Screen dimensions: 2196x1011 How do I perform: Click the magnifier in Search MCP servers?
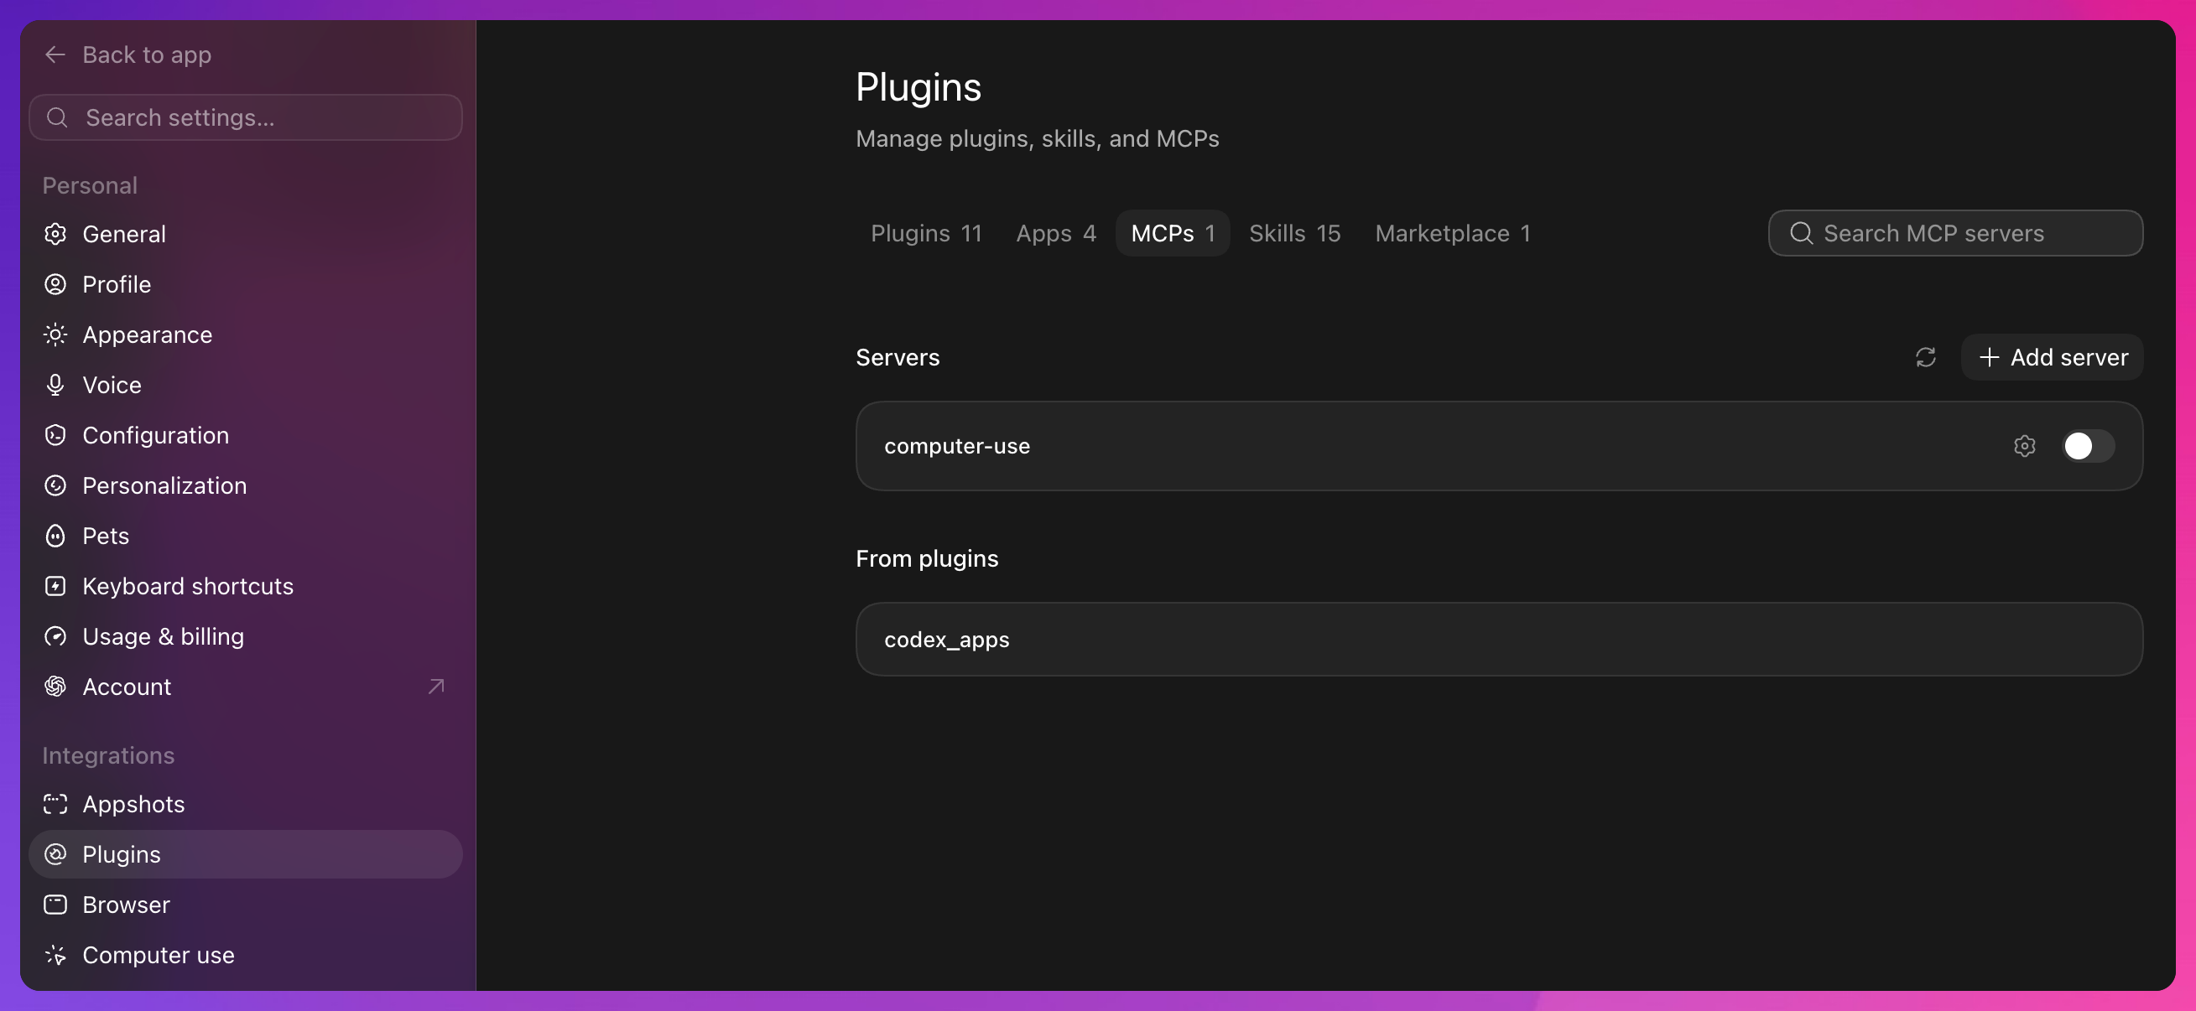1800,233
